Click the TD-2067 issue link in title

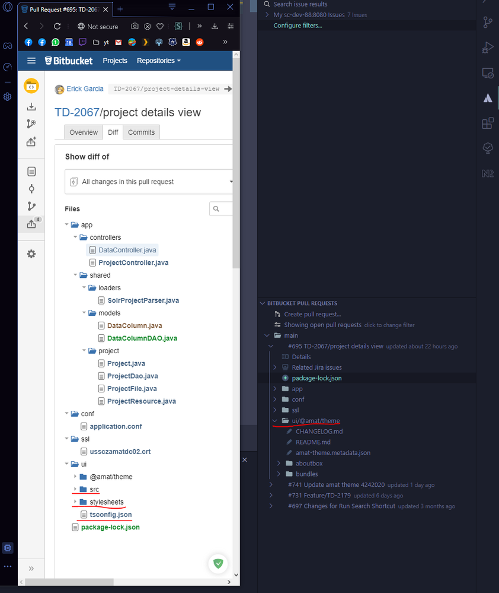76,112
